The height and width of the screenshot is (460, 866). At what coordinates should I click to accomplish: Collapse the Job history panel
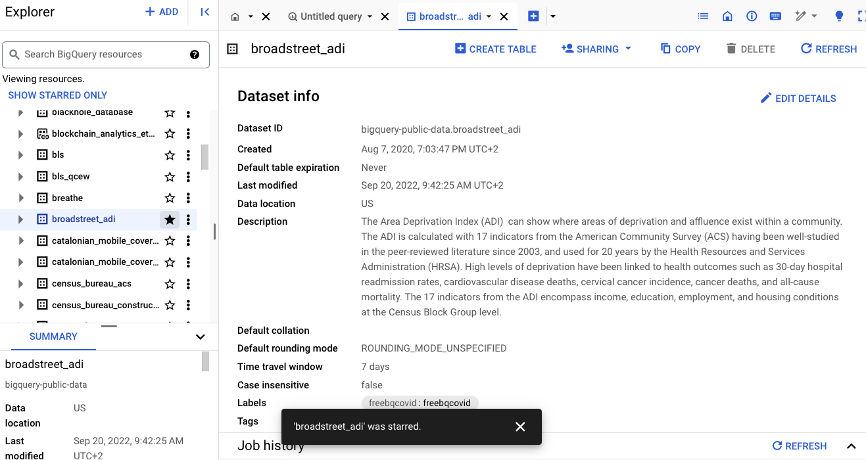[x=852, y=446]
